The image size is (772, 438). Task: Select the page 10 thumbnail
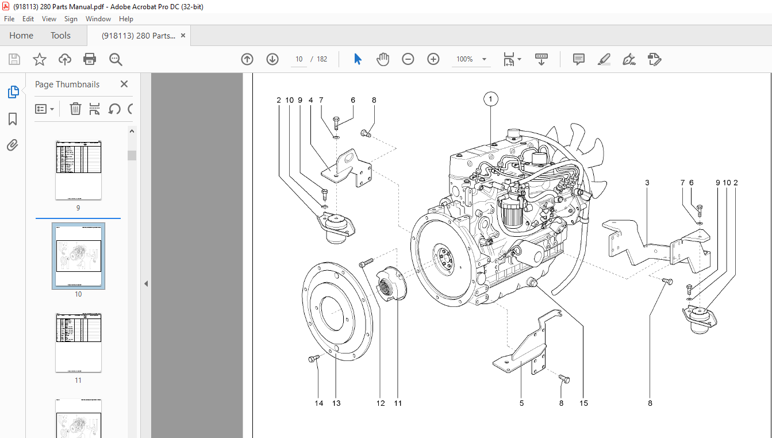click(78, 256)
